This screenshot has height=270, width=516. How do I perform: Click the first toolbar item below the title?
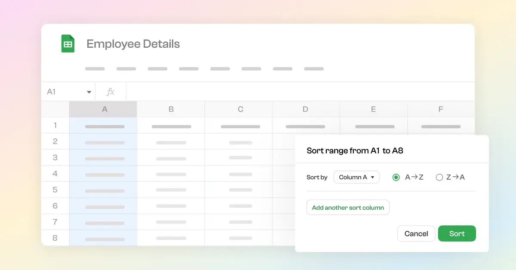(95, 68)
